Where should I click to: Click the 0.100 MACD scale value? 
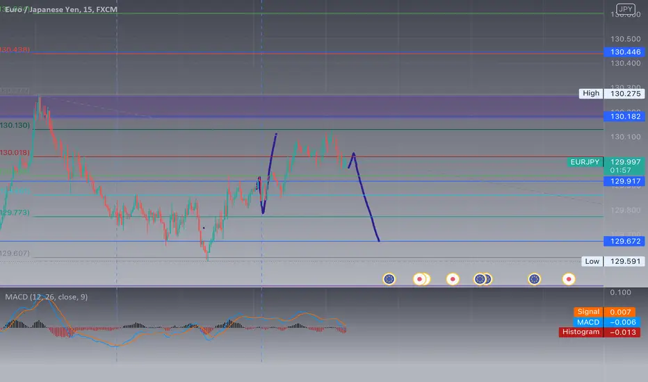coord(620,292)
